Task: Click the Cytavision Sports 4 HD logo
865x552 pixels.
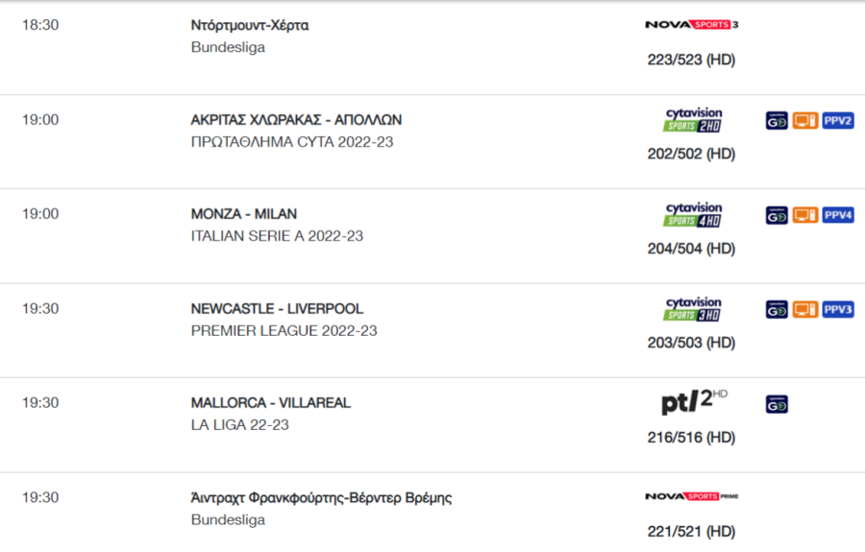Action: point(693,215)
